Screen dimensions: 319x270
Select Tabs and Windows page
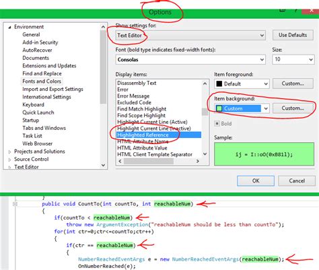[x=44, y=128]
